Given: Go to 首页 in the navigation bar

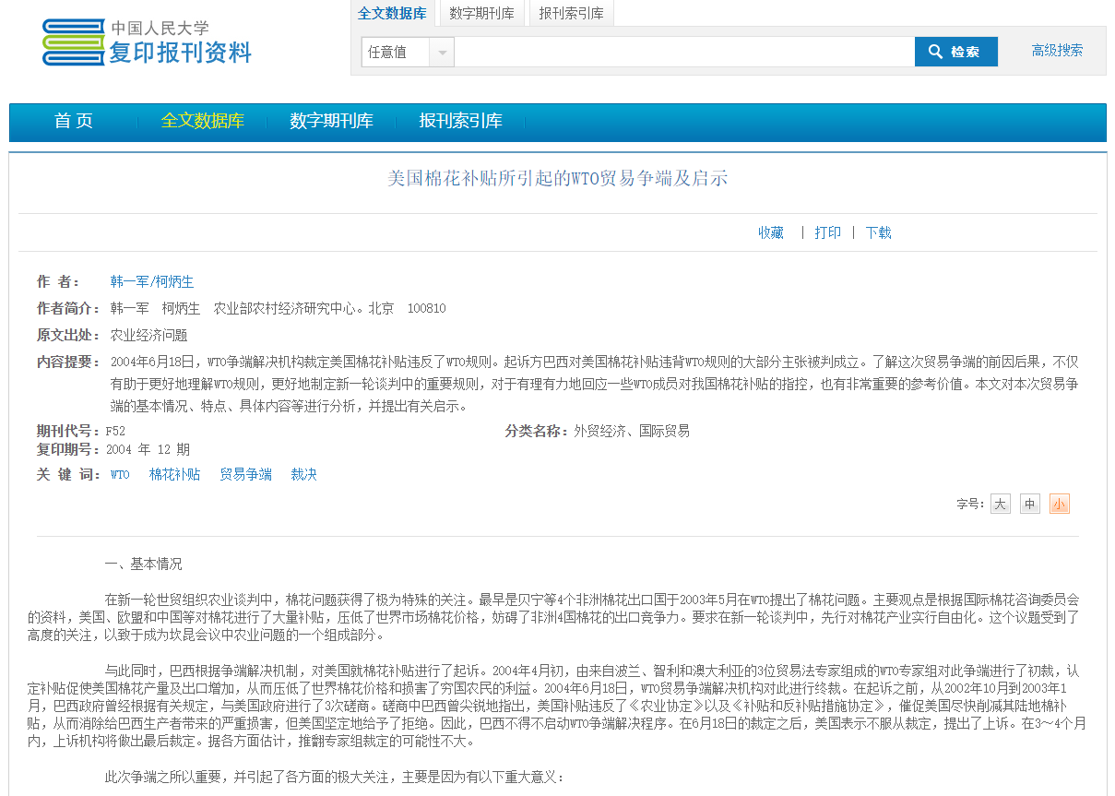Looking at the screenshot, I should click(74, 121).
